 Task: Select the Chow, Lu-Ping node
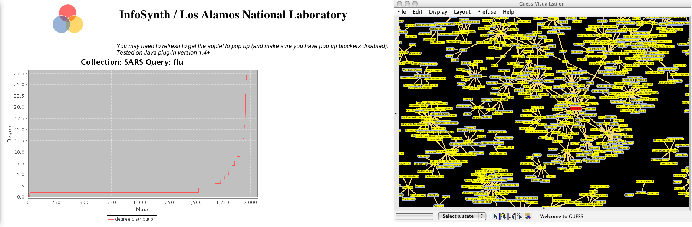600,91
